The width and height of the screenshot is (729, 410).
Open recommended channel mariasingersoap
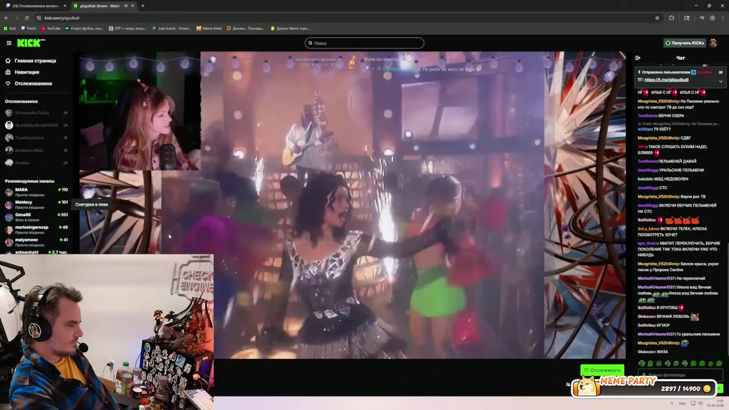[36, 229]
